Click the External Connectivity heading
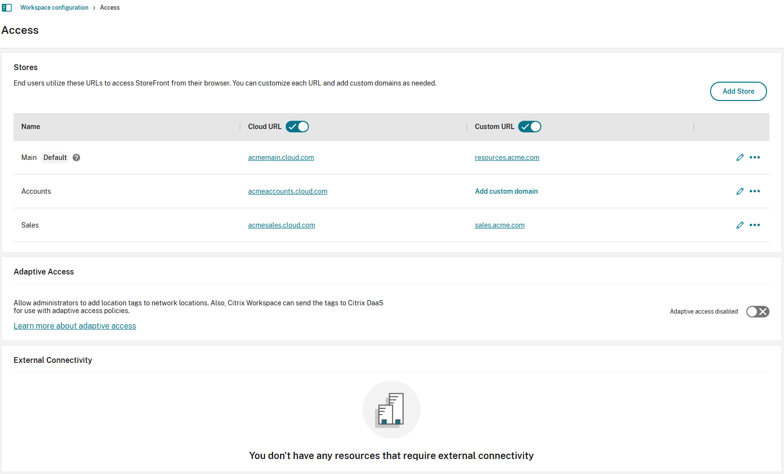Image resolution: width=784 pixels, height=474 pixels. click(53, 360)
